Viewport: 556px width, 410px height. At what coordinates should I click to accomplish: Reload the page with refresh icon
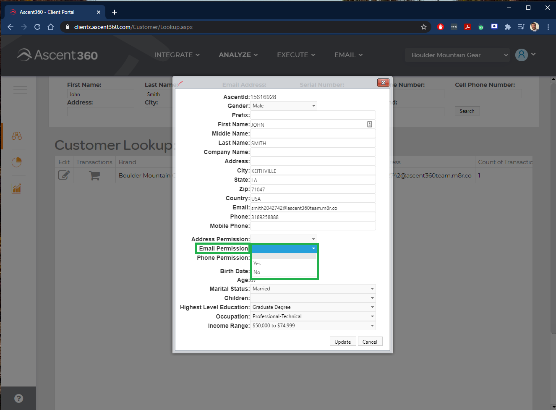[x=37, y=27]
